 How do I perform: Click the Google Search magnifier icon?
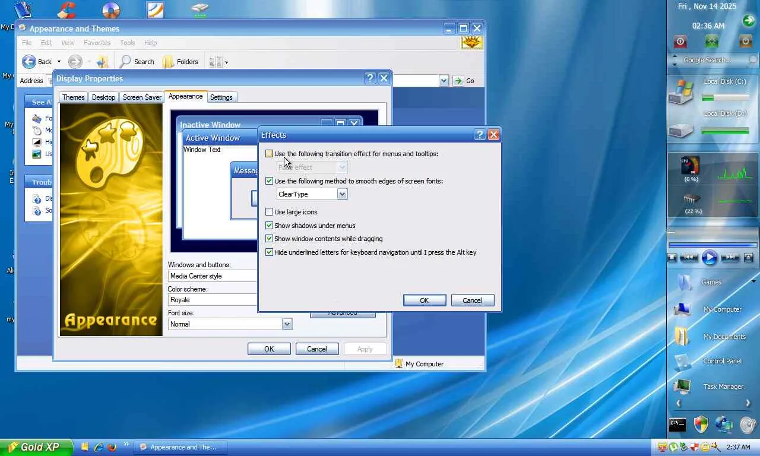(753, 60)
